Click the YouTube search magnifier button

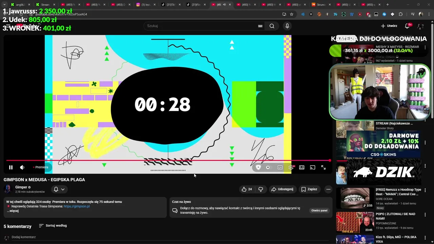(272, 26)
